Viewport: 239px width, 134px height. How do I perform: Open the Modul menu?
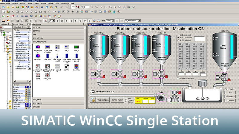2,3
